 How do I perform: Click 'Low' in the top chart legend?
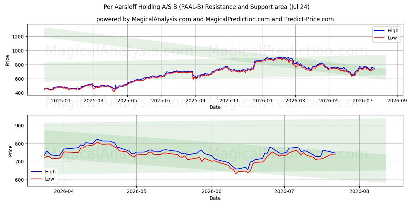pyautogui.click(x=392, y=38)
